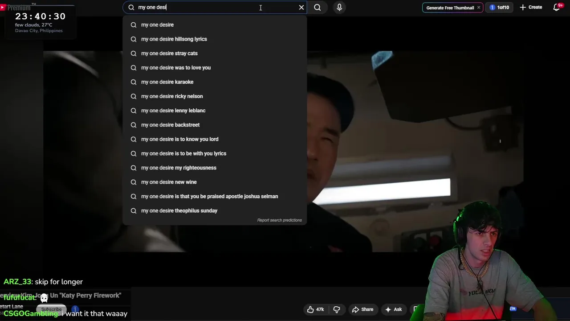Screen dimensions: 570x321
Task: Select 'my one desire theophilus sunday'
Action: click(x=215, y=210)
